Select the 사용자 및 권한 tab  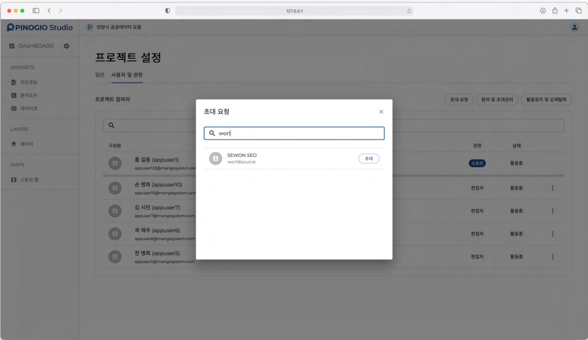click(x=127, y=75)
